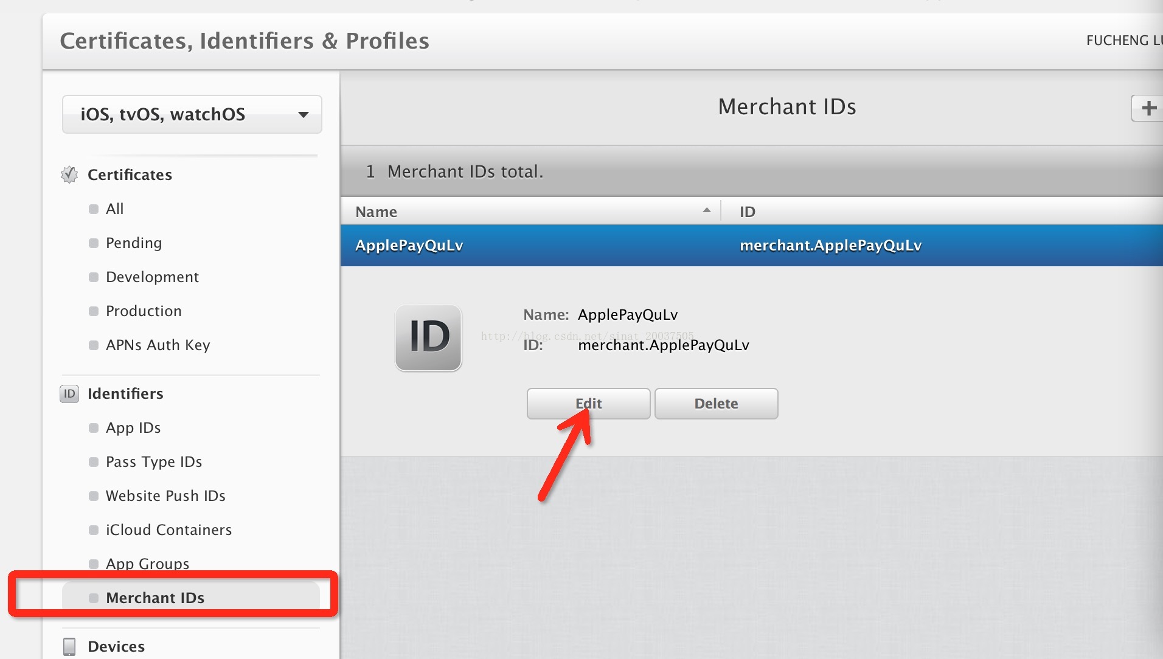
Task: Click the Certificates, Identifiers & Profiles title
Action: click(x=245, y=41)
